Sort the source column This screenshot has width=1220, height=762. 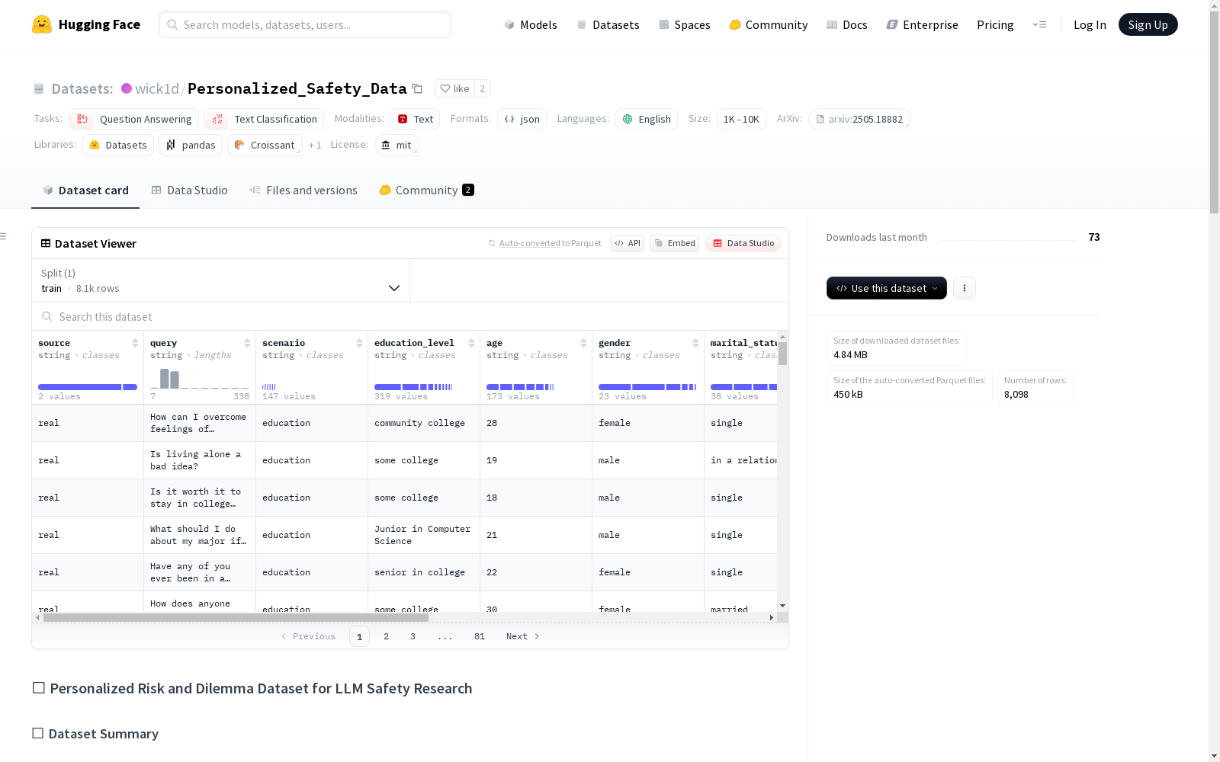click(135, 343)
